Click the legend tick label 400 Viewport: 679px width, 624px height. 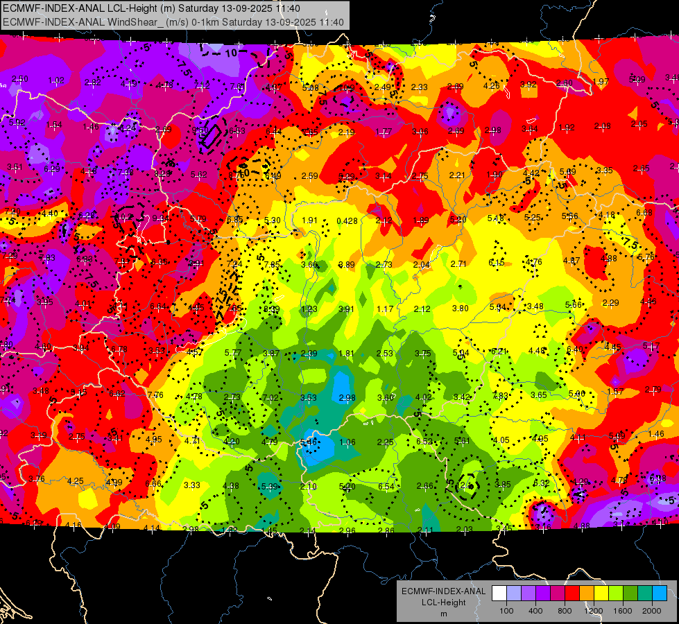535,611
